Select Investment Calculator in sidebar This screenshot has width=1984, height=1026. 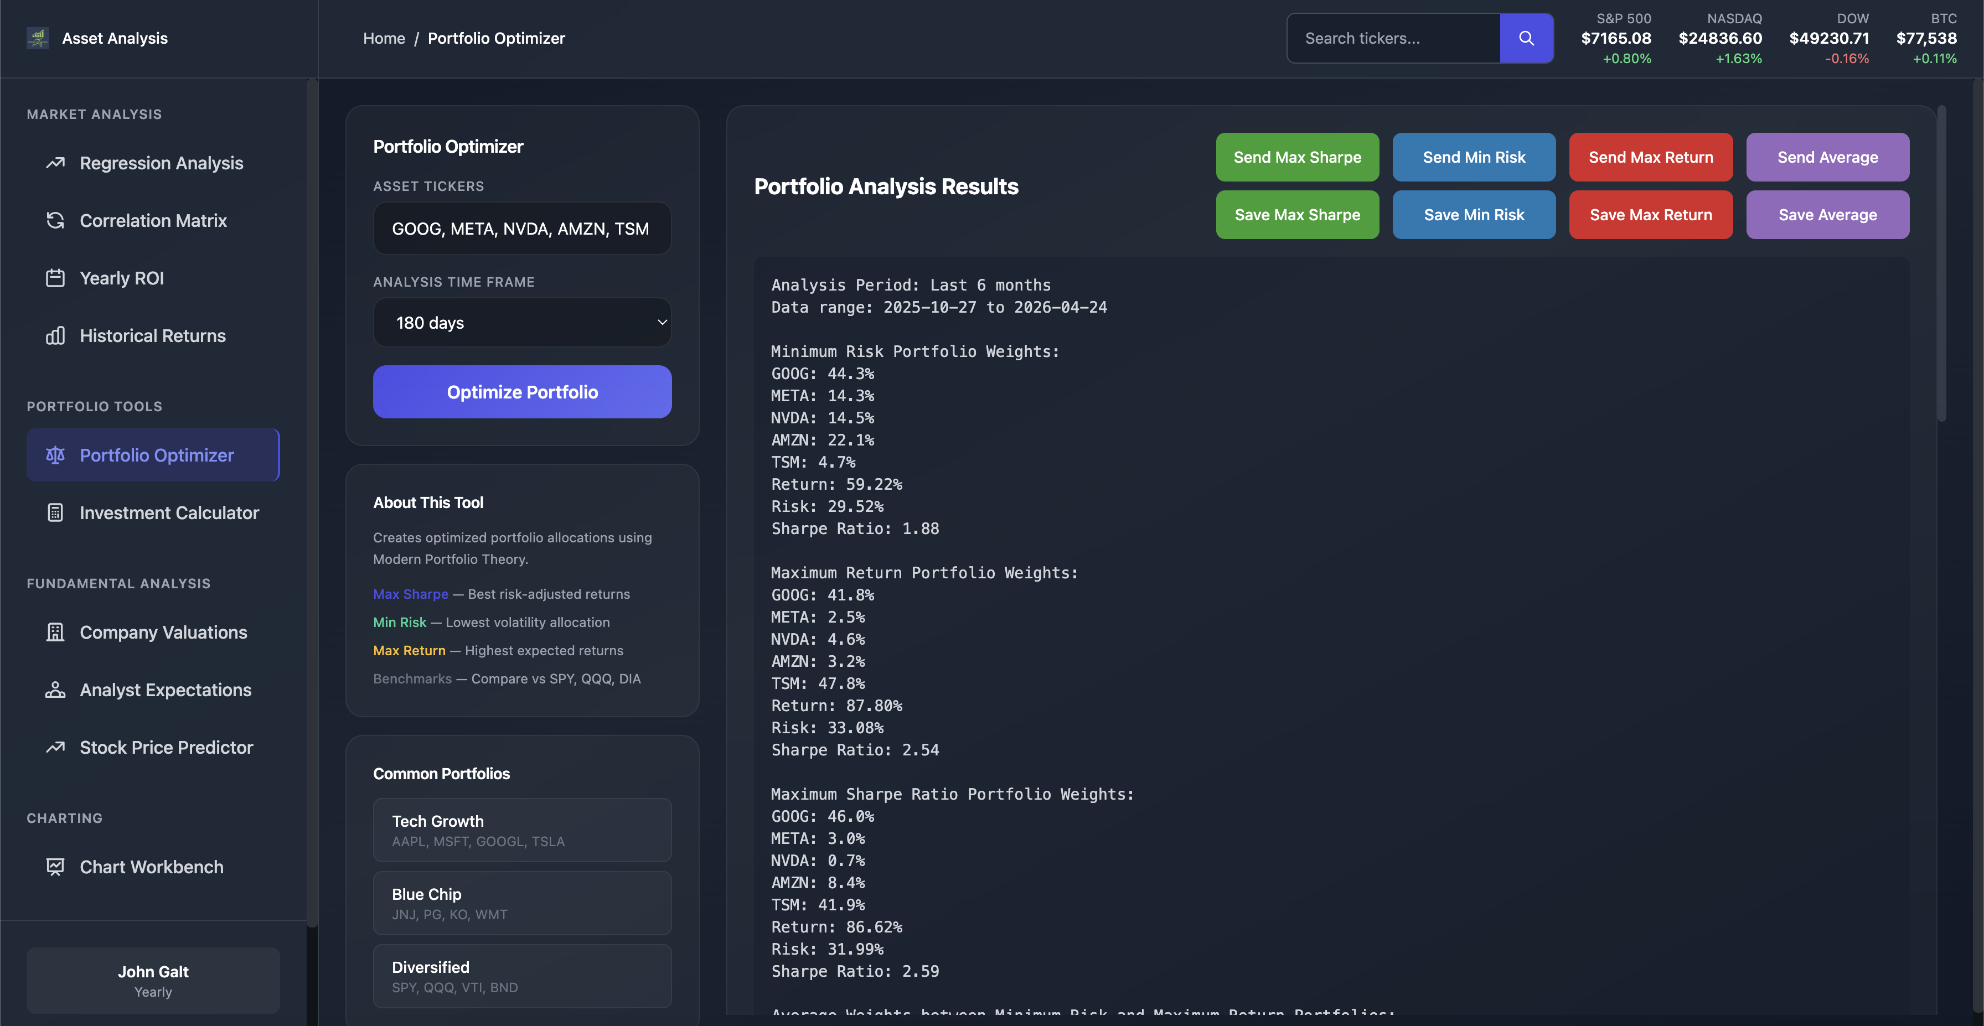[x=153, y=512]
